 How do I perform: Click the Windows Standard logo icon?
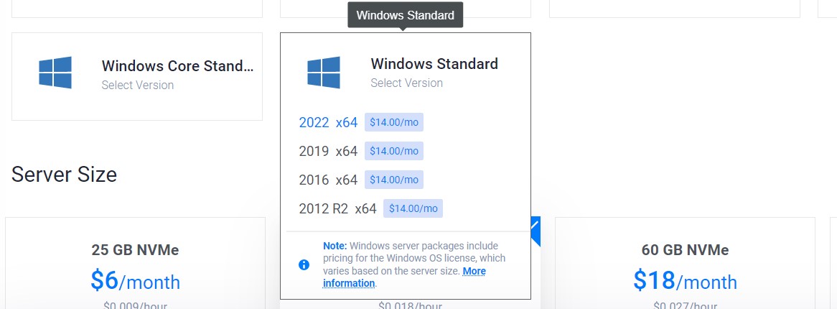point(324,72)
